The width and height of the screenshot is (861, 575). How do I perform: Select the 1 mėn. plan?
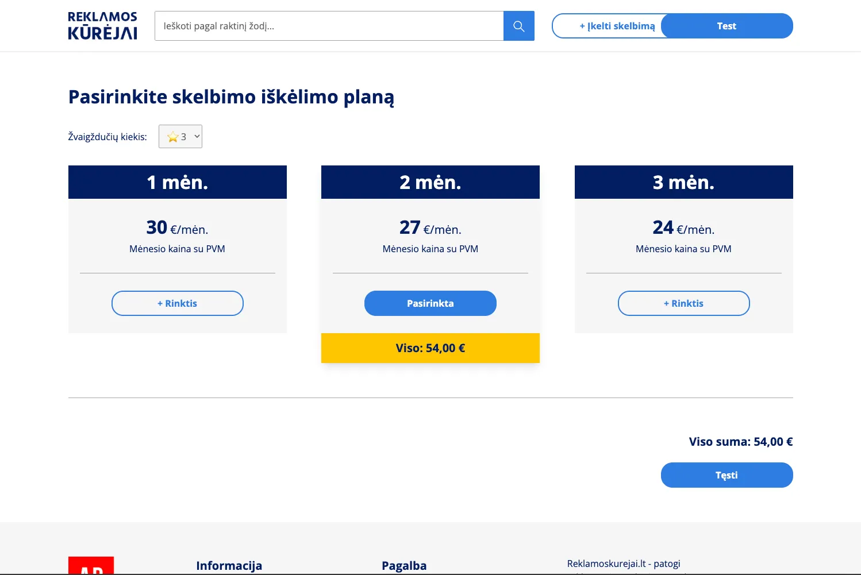[177, 303]
